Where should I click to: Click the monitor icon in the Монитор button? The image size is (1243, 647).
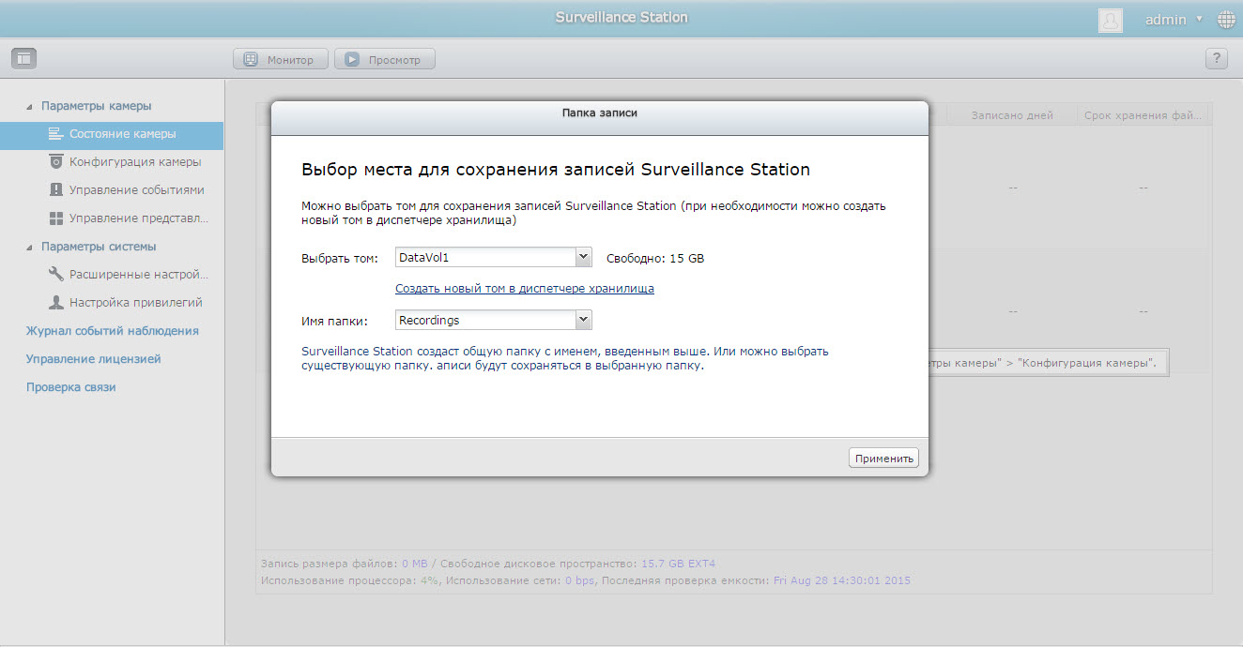[251, 59]
